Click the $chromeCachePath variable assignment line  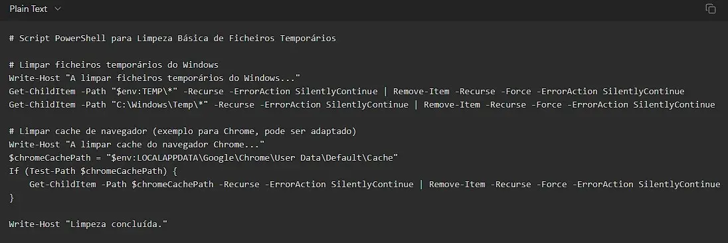pos(203,158)
